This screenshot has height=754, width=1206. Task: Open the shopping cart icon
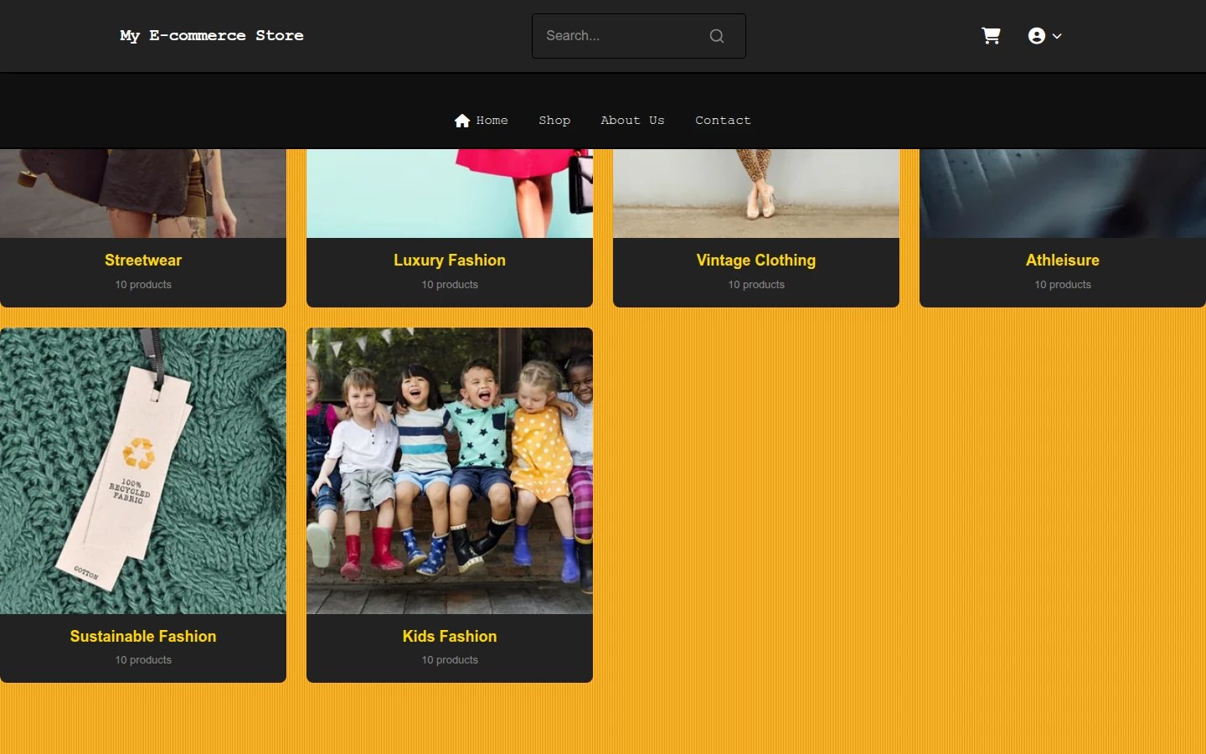(991, 36)
